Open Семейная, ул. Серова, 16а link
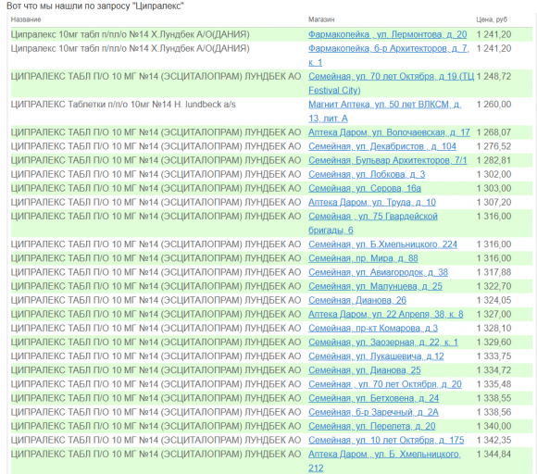 point(365,189)
